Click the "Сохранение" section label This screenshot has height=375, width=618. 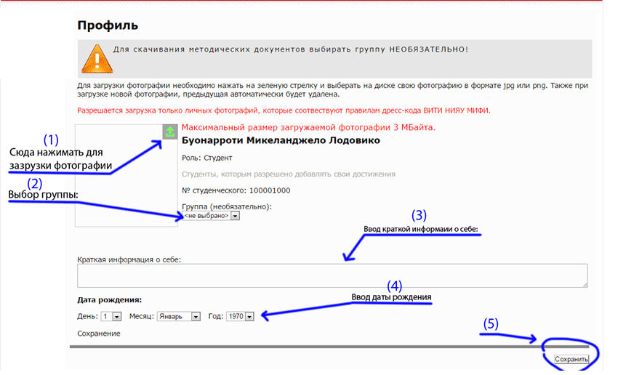tap(99, 334)
